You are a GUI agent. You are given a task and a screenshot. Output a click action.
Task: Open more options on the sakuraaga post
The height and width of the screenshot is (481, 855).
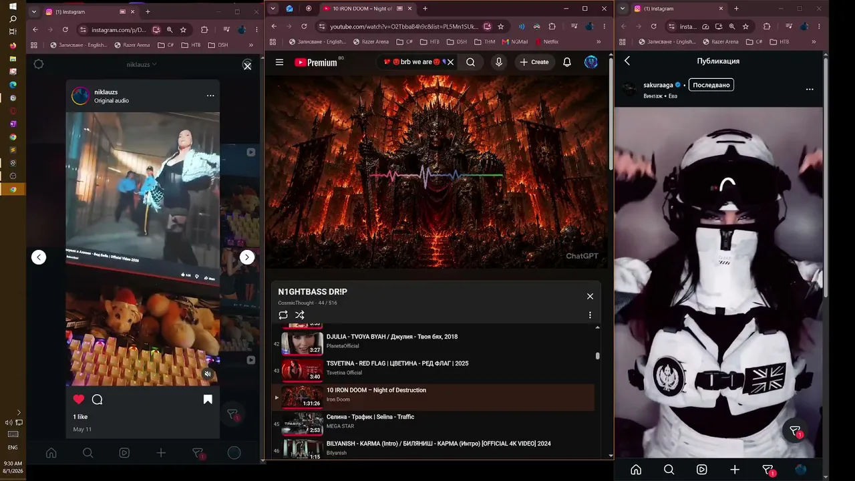810,89
